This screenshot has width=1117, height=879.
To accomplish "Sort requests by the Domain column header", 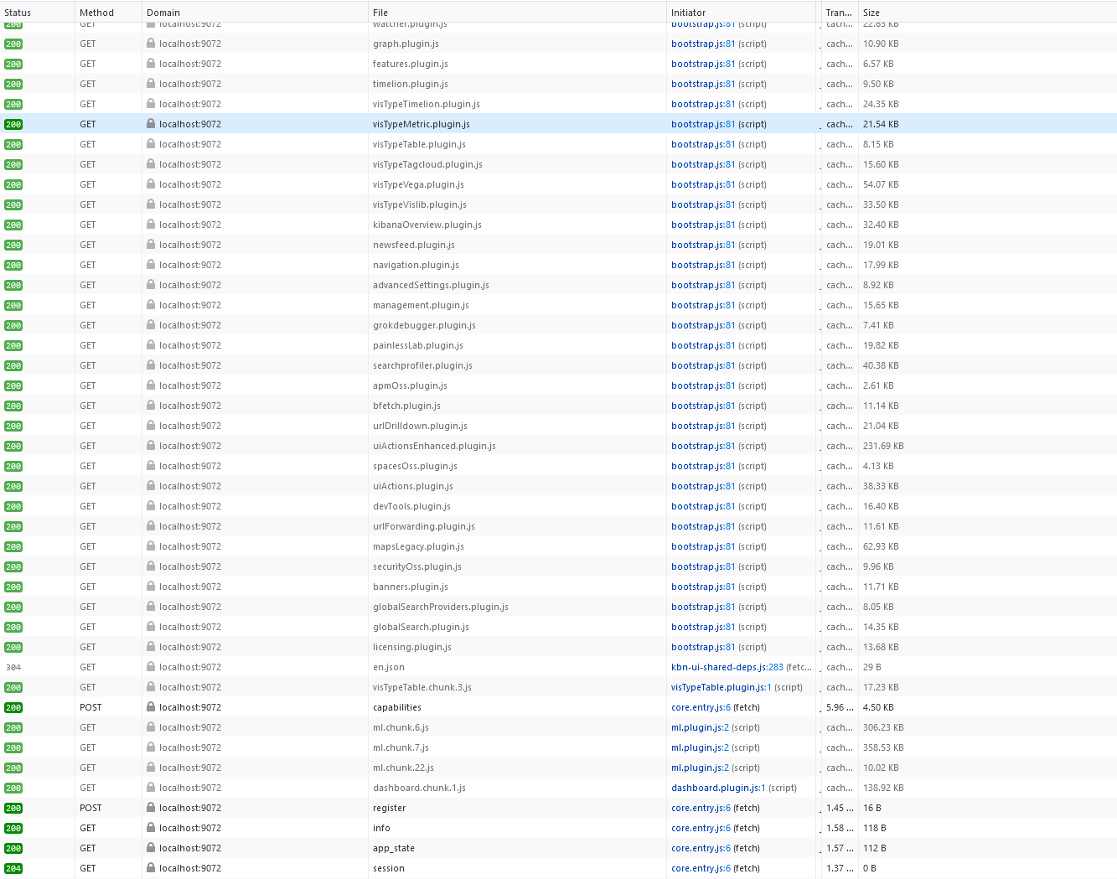I will click(x=255, y=13).
